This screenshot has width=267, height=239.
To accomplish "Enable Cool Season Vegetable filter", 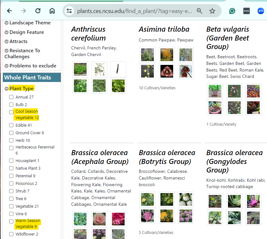I will [11, 112].
